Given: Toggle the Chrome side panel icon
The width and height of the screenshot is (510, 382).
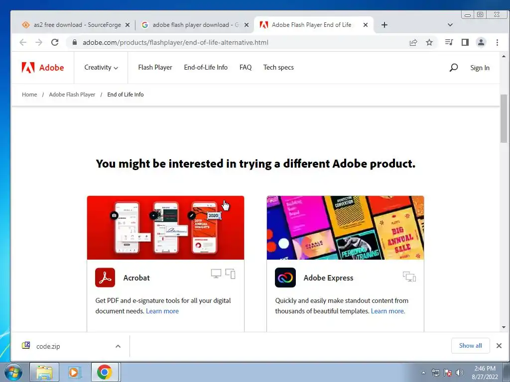Looking at the screenshot, I should tap(465, 42).
